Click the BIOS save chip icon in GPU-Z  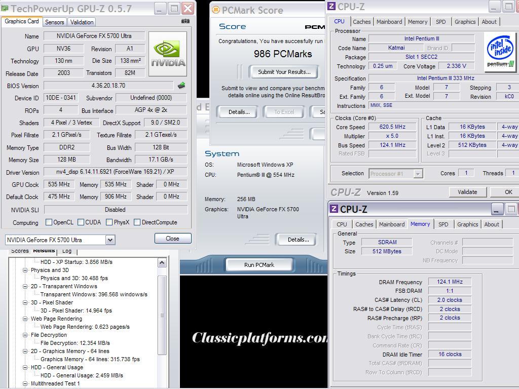181,86
